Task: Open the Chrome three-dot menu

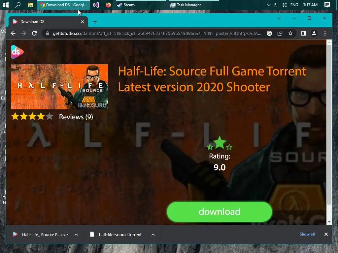Action: pos(325,33)
